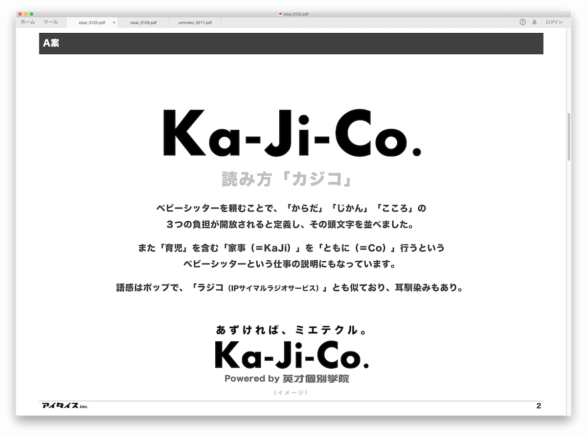Click the PDF file icon in title bar
The width and height of the screenshot is (587, 437).
[x=280, y=14]
